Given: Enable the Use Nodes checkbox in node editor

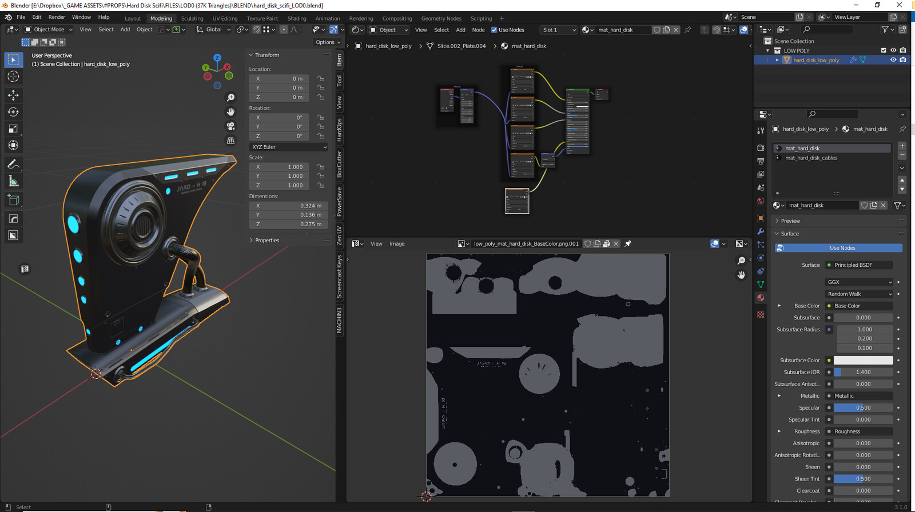Looking at the screenshot, I should click(x=494, y=30).
